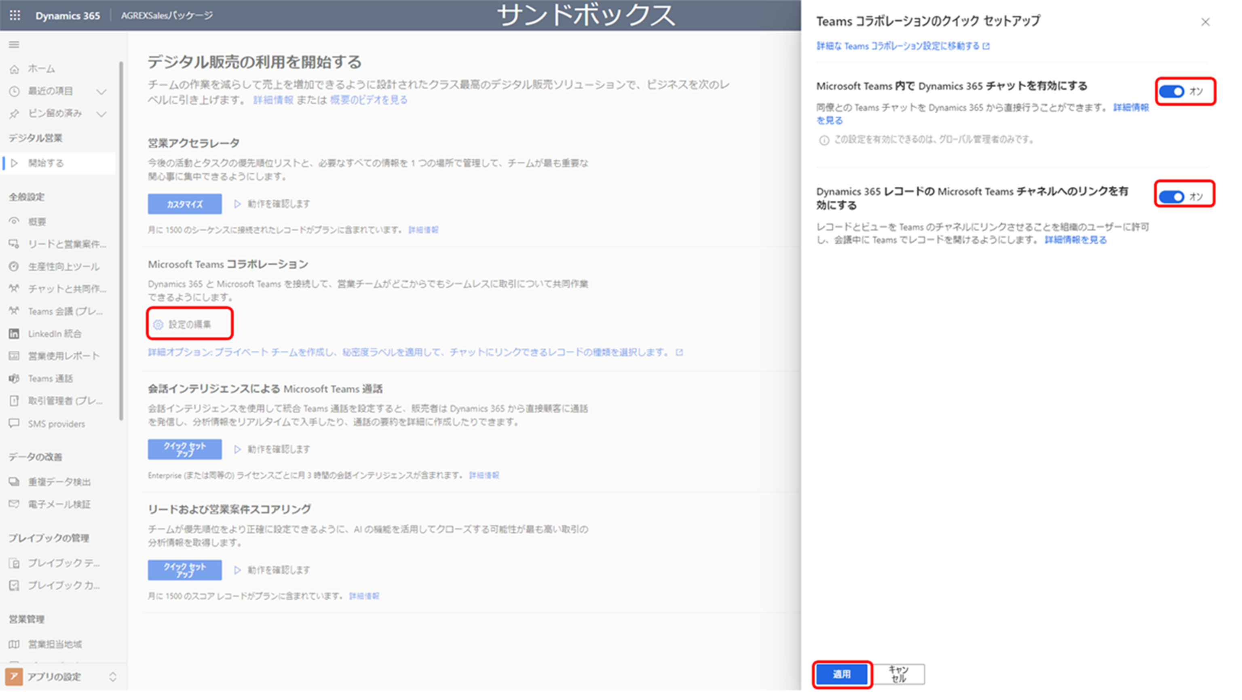Image resolution: width=1242 pixels, height=700 pixels.
Task: Click the プレイブック カテゴリ icon
Action: pyautogui.click(x=15, y=585)
